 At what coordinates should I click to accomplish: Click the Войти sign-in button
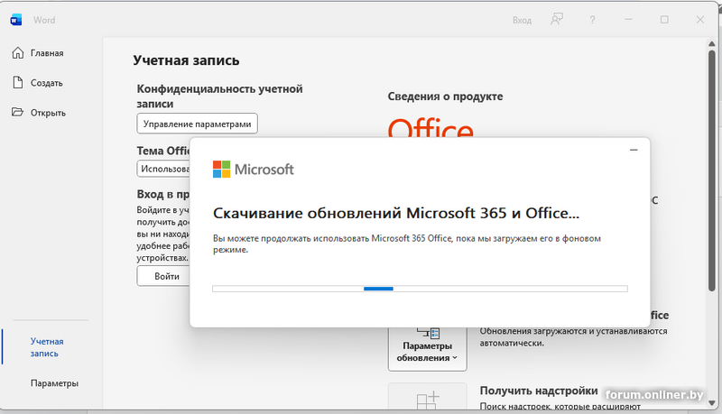(x=163, y=277)
